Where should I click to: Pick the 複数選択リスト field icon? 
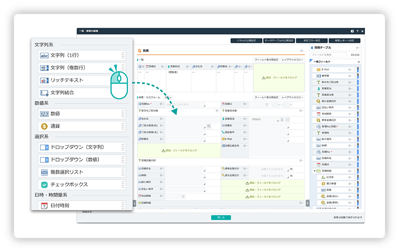click(x=44, y=172)
